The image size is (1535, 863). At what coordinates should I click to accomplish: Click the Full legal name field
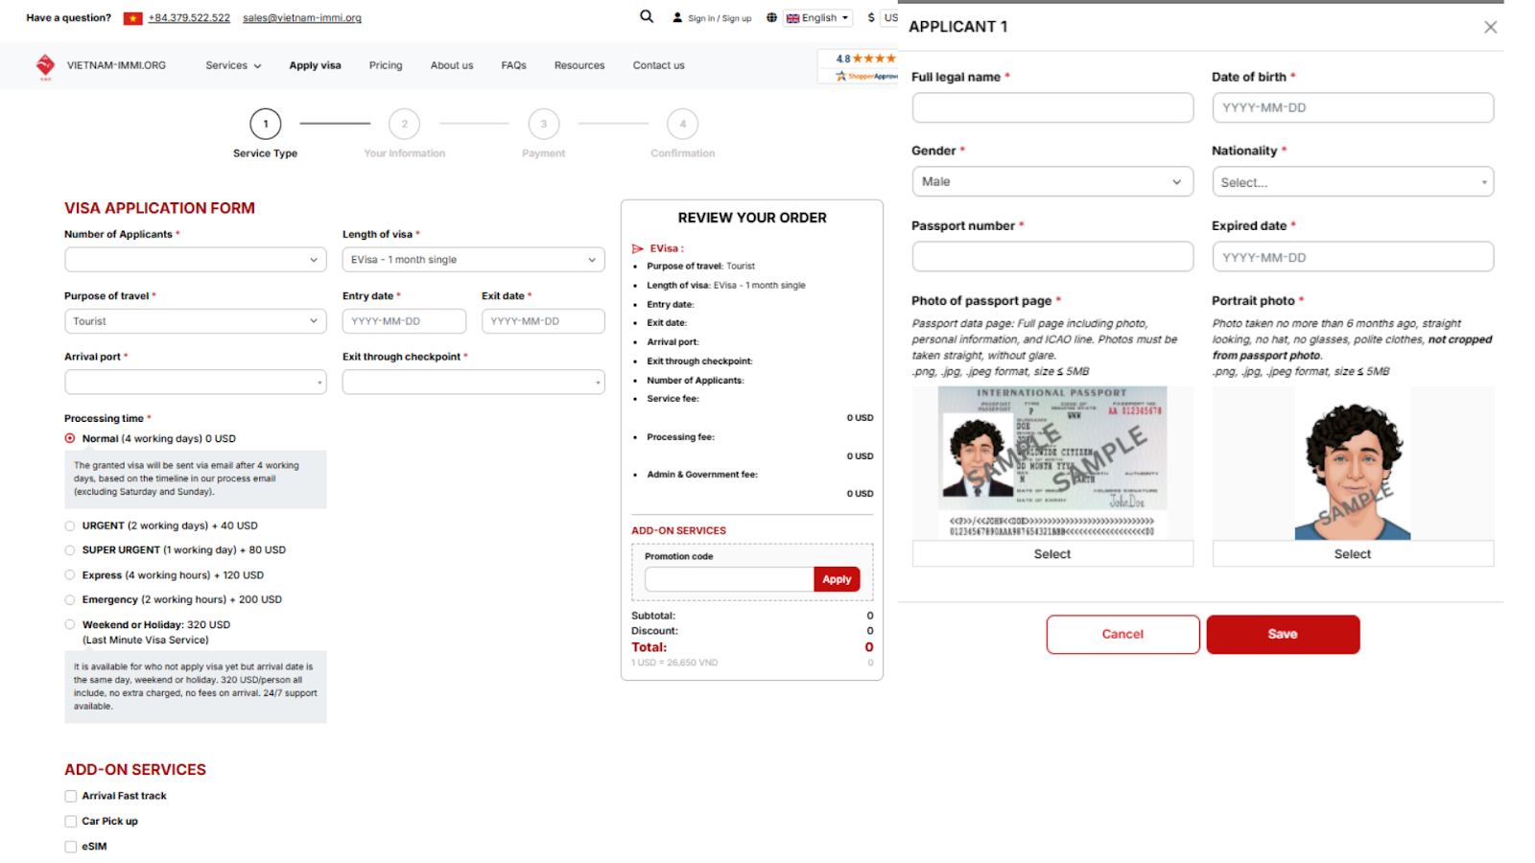1051,107
